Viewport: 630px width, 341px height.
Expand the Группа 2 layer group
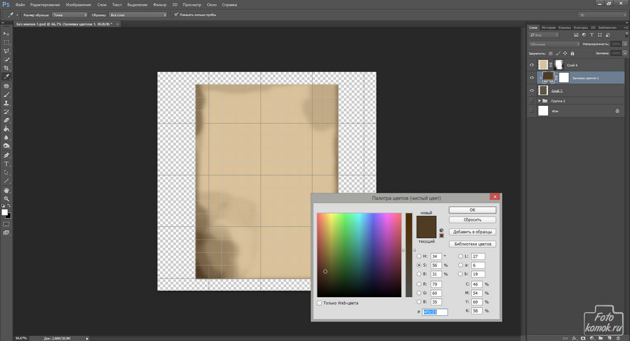tap(540, 100)
